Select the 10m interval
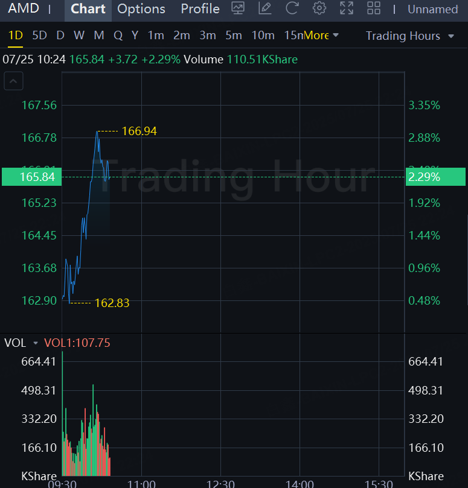Viewport: 468px width, 488px height. [x=263, y=36]
